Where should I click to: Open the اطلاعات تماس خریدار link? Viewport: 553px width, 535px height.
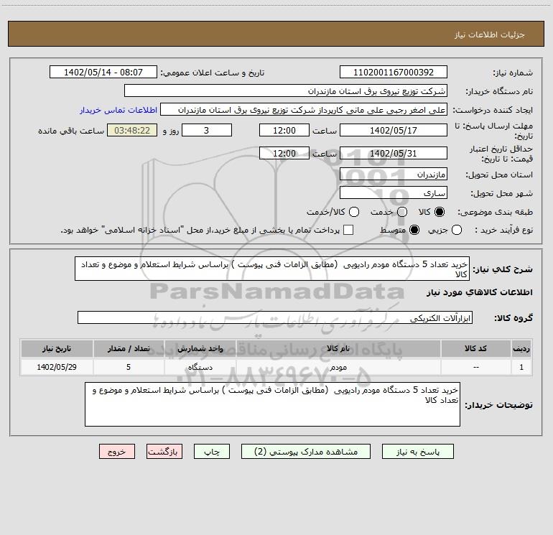click(118, 110)
